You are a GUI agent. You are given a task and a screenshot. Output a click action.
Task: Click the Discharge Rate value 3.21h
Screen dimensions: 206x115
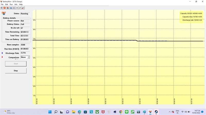tap(25, 53)
